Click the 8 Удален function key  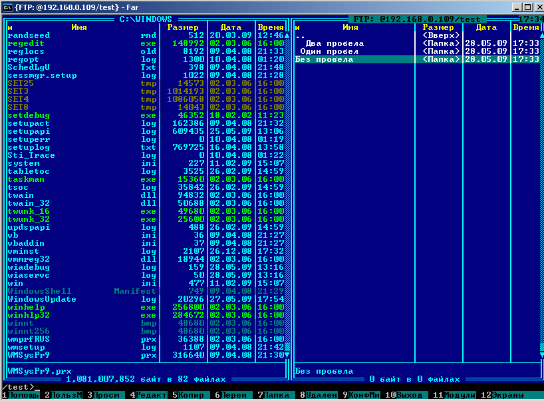319,395
